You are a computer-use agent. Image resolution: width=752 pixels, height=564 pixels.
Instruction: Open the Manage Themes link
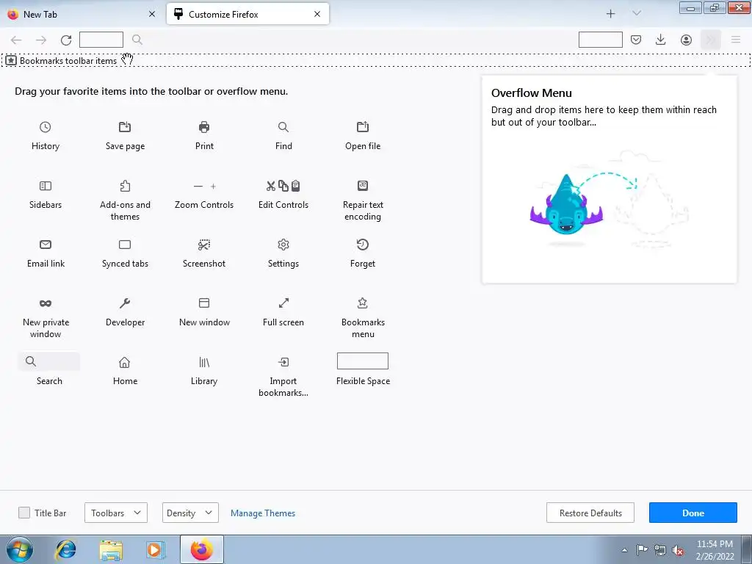[263, 513]
